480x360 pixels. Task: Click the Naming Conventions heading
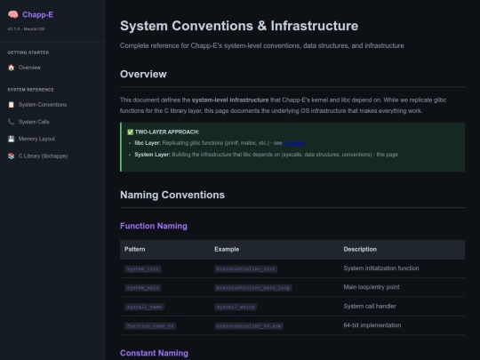172,195
